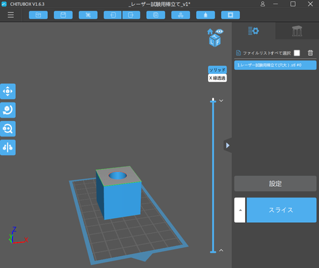
Task: Expand the slice options arrow beside スライス
Action: coord(240,210)
